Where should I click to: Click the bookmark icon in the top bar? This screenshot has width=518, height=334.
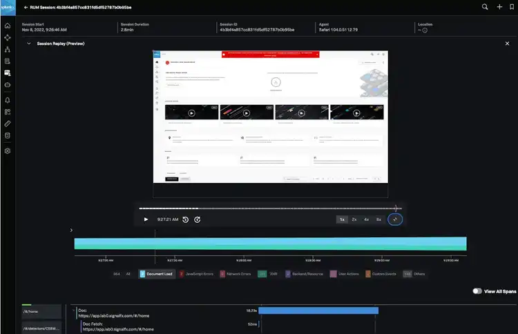coord(512,7)
